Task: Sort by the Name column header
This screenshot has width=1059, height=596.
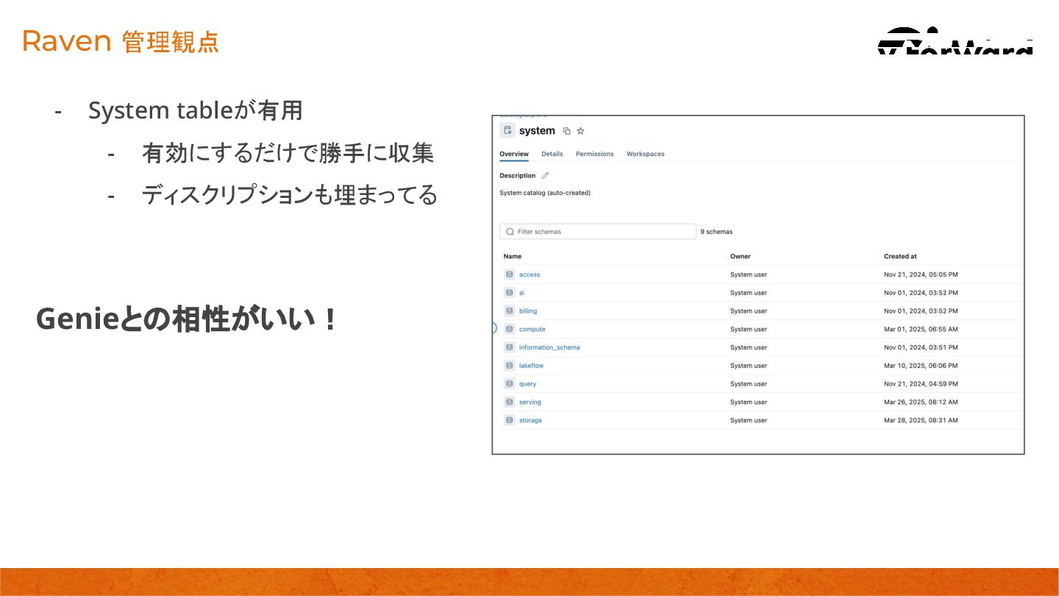Action: 513,256
